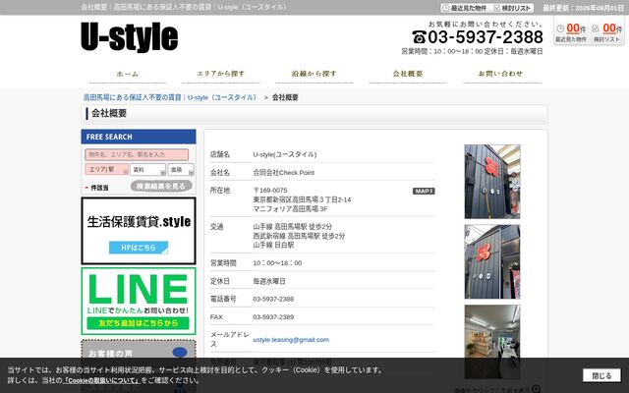The height and width of the screenshot is (393, 629).
Task: Click the telephone icon beside 03-5937-2388
Action: tap(420, 37)
